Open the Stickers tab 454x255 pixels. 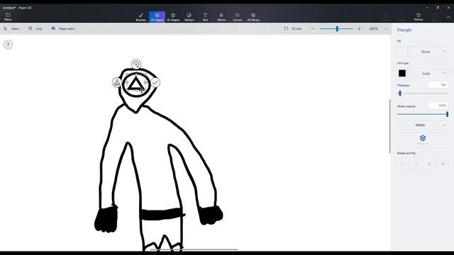[x=189, y=17]
